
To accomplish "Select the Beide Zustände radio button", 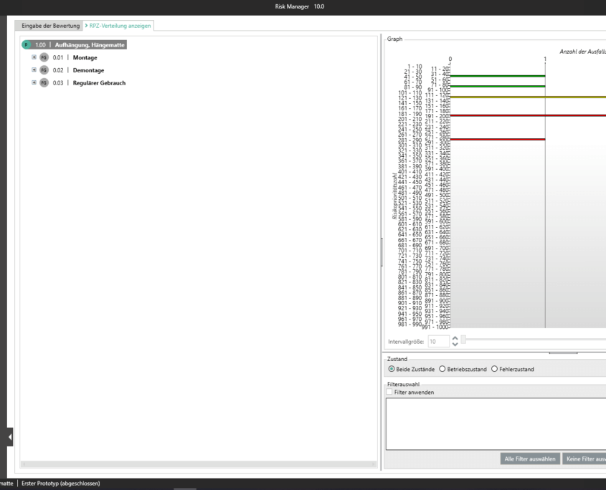I will click(x=392, y=369).
